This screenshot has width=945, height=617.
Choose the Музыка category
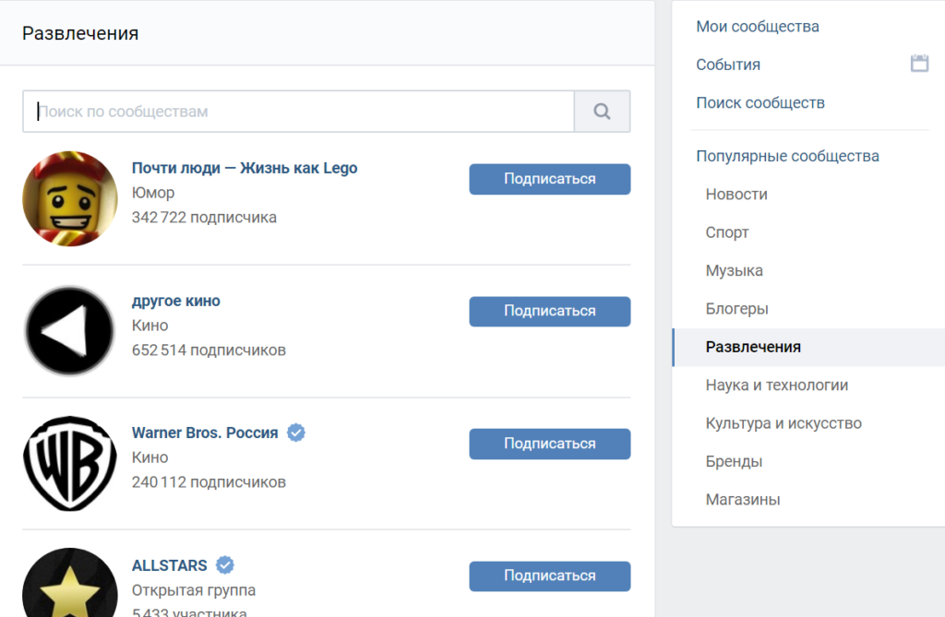tap(734, 270)
